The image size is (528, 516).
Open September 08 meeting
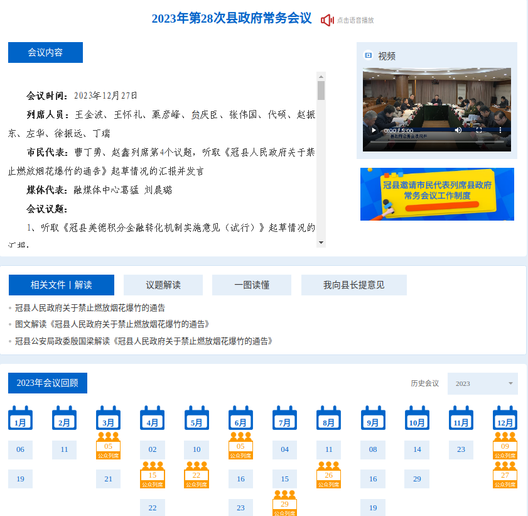(x=373, y=449)
